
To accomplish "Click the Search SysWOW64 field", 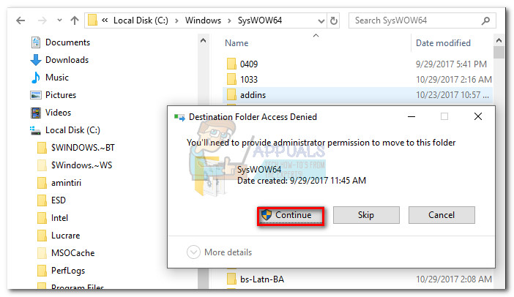I will click(x=421, y=20).
